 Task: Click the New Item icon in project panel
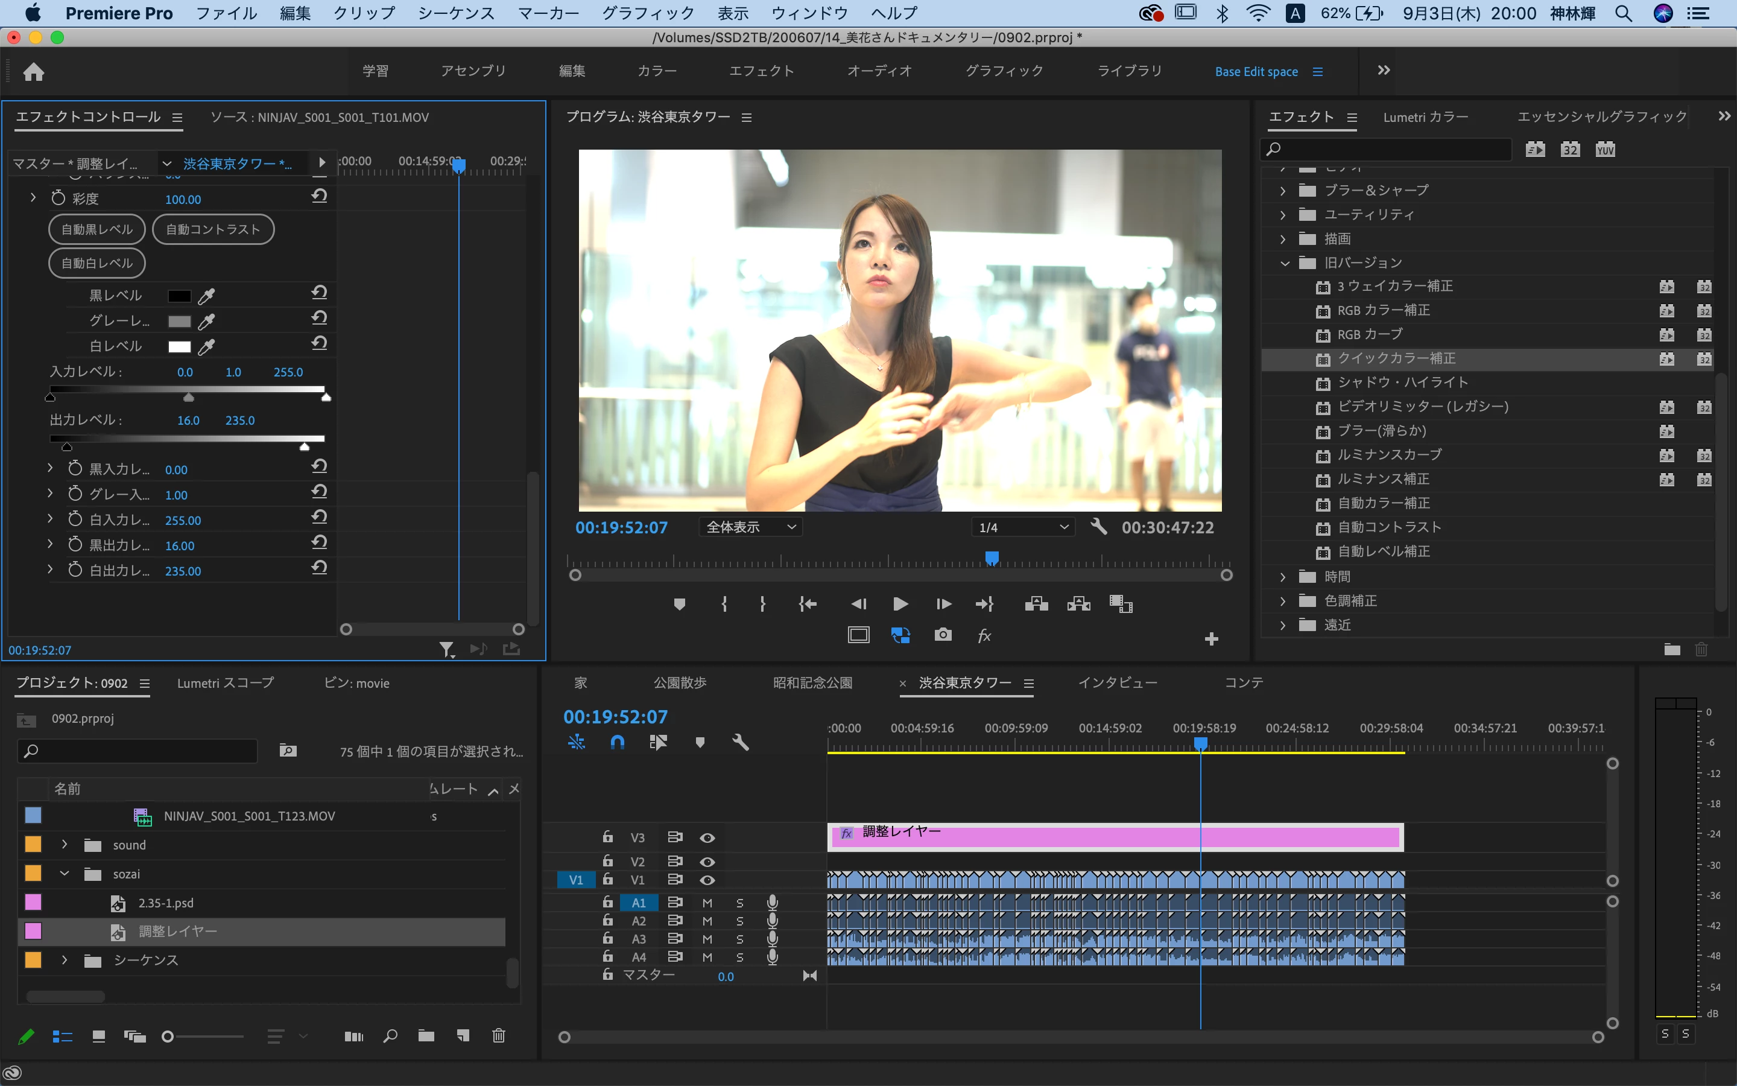point(463,1036)
